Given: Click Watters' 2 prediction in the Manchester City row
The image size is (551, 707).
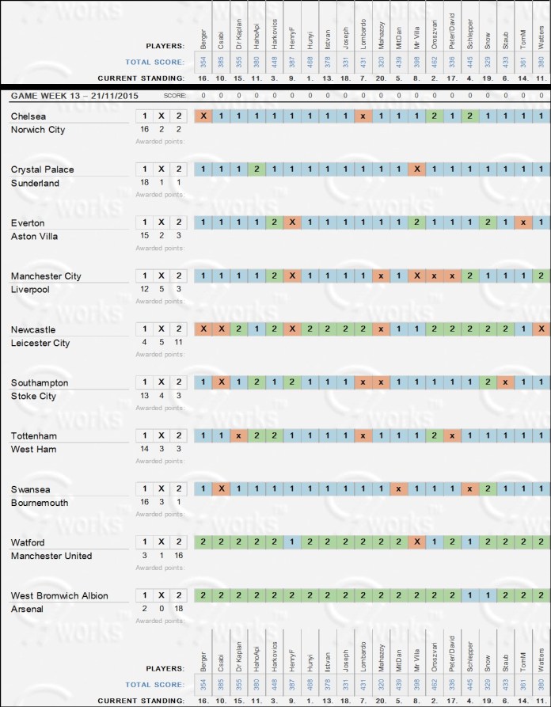Looking at the screenshot, I should 541,276.
